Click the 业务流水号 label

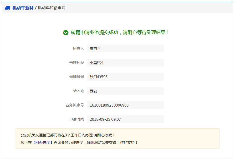tap(75, 105)
